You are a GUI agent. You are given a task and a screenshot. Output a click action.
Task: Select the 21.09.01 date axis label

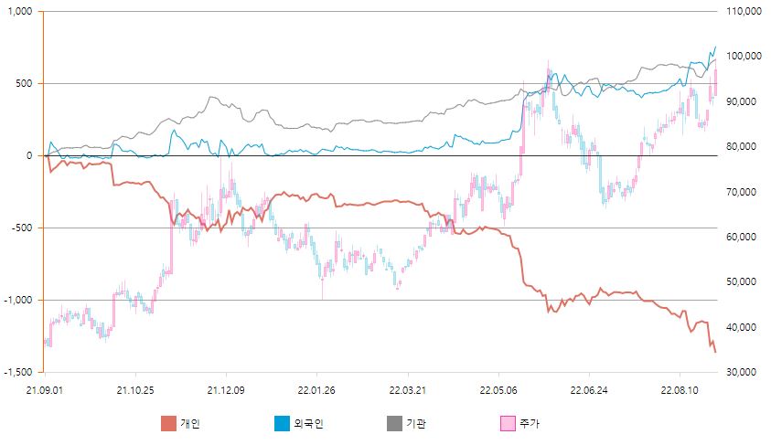click(x=45, y=389)
